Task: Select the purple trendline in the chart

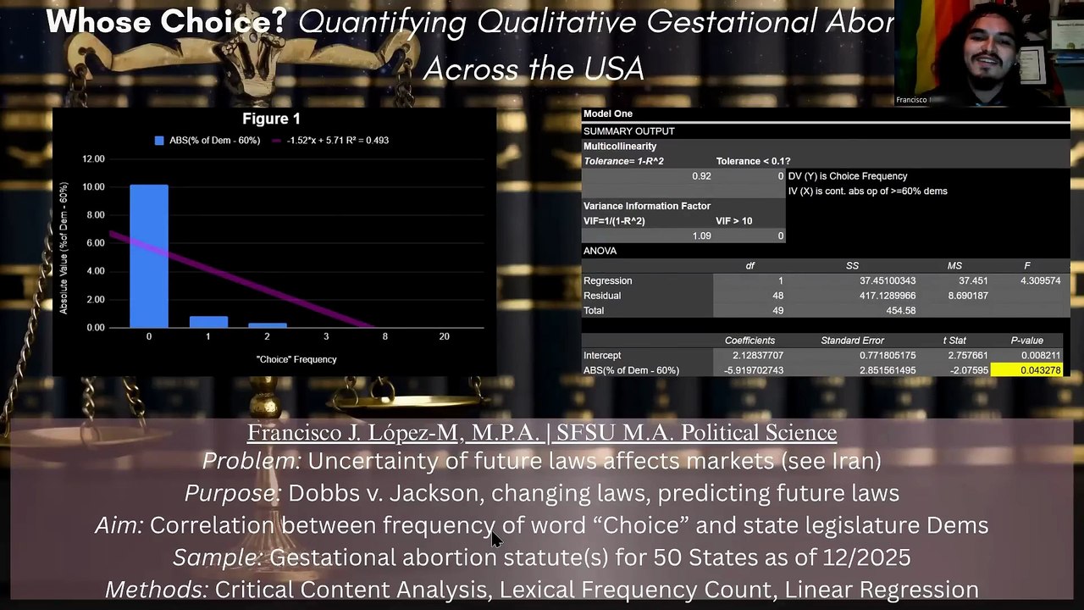Action: pyautogui.click(x=241, y=280)
